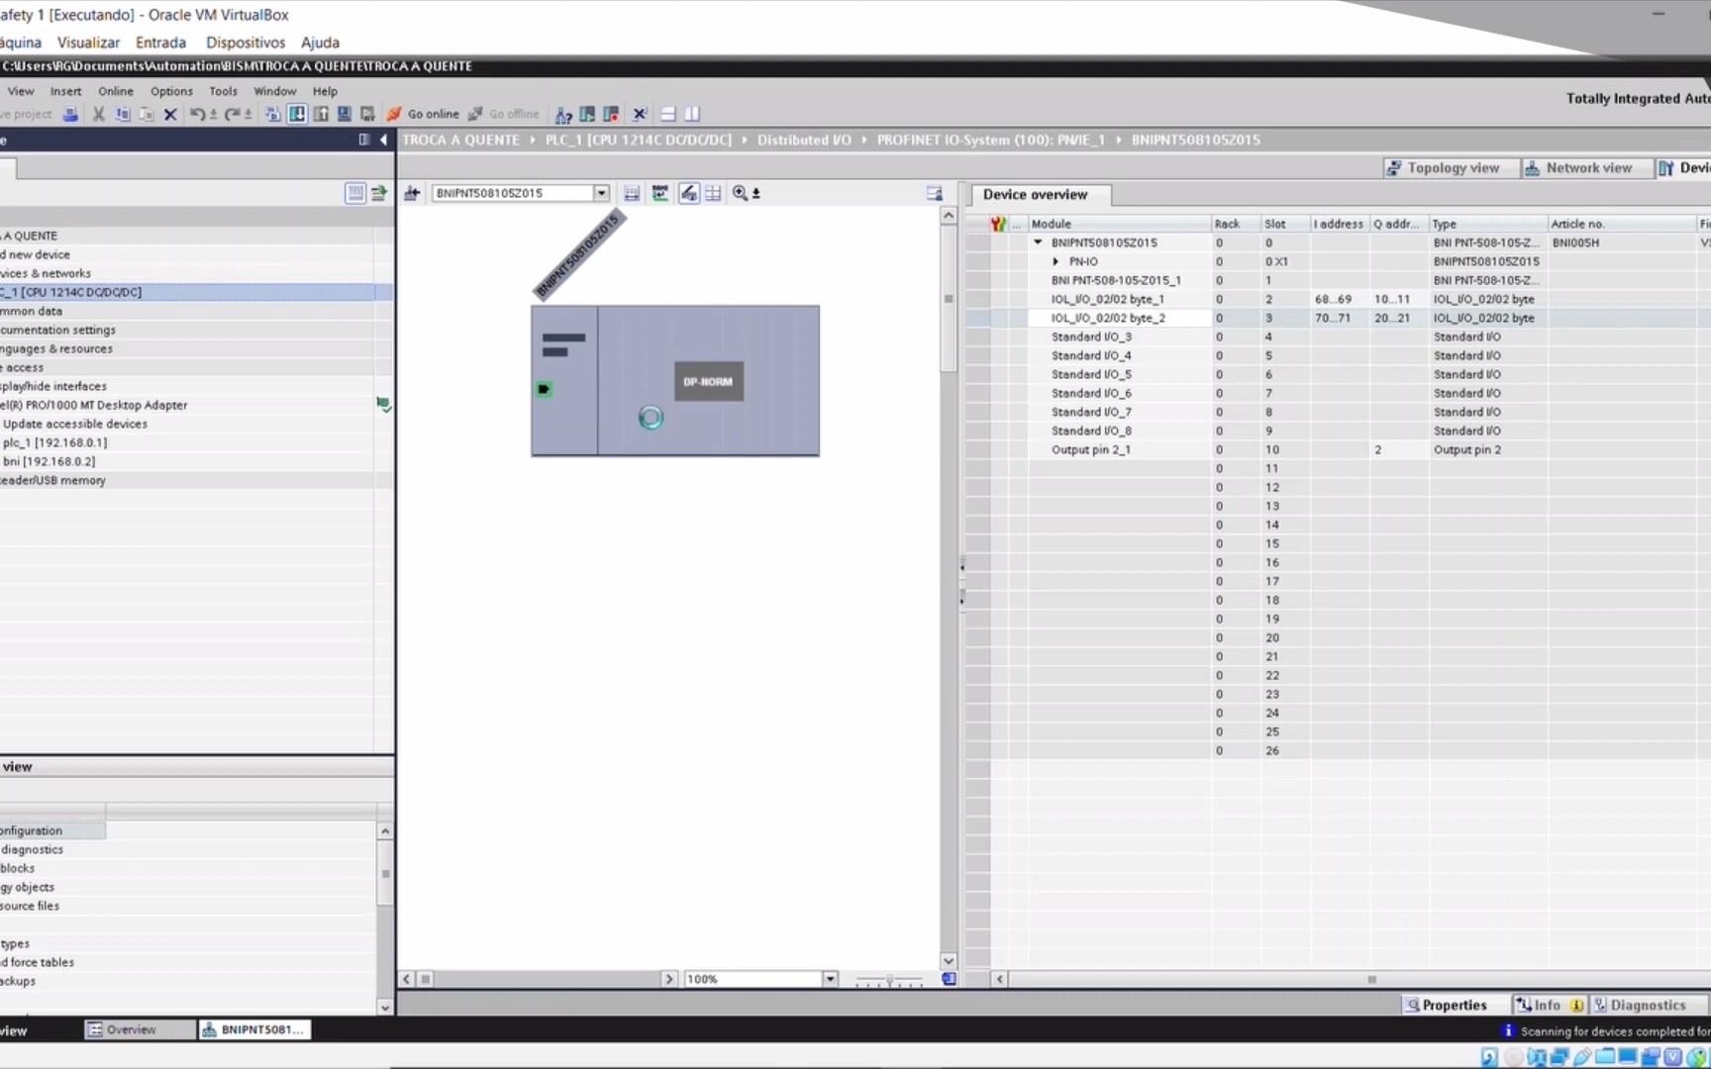
Task: Click the Delete X icon in toolbar
Action: [170, 114]
